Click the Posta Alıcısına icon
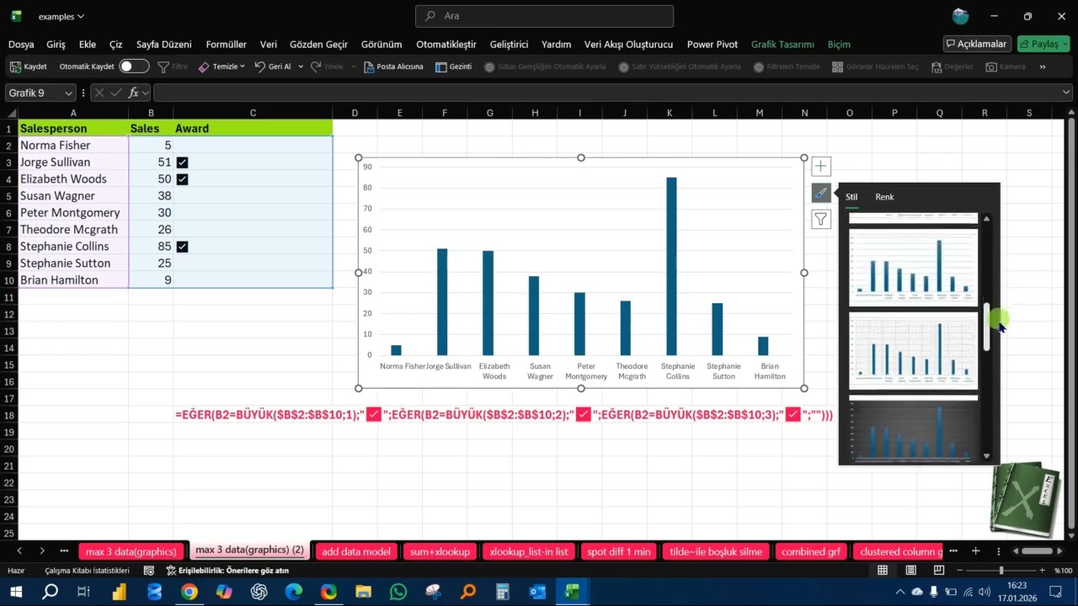Screen dimensions: 1078x606 (x=368, y=66)
